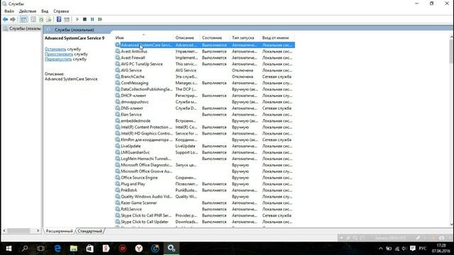The image size is (454, 255).
Task: Sort by the Имя column header
Action: coord(143,38)
